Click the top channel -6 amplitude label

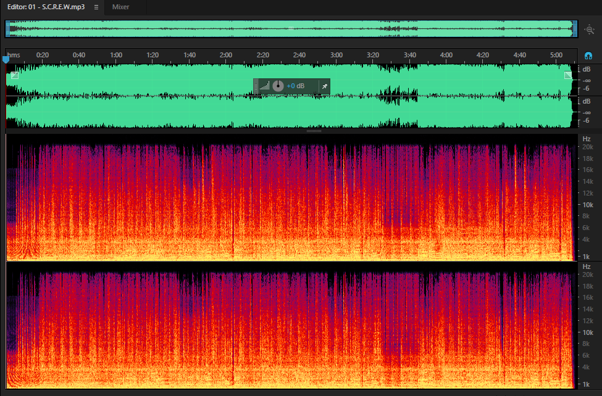587,89
